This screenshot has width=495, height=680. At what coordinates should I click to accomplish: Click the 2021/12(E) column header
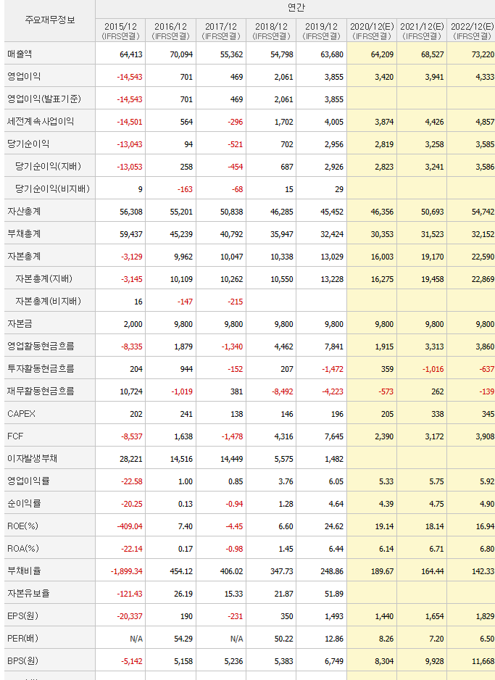click(x=422, y=30)
